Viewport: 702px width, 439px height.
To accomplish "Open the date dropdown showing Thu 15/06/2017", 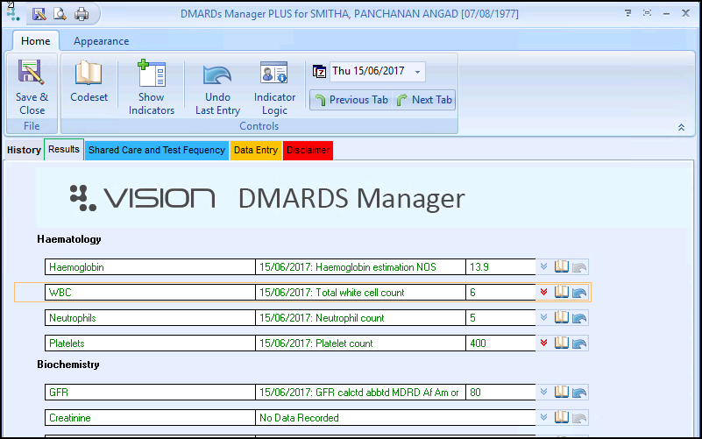I will coord(417,71).
